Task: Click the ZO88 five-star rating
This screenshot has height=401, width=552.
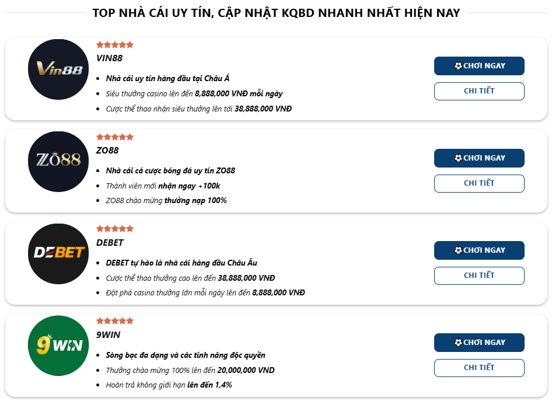Action: (115, 137)
